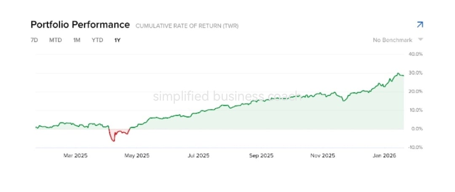Click the 40.0% y-axis label
This screenshot has height=192, width=455.
(416, 54)
